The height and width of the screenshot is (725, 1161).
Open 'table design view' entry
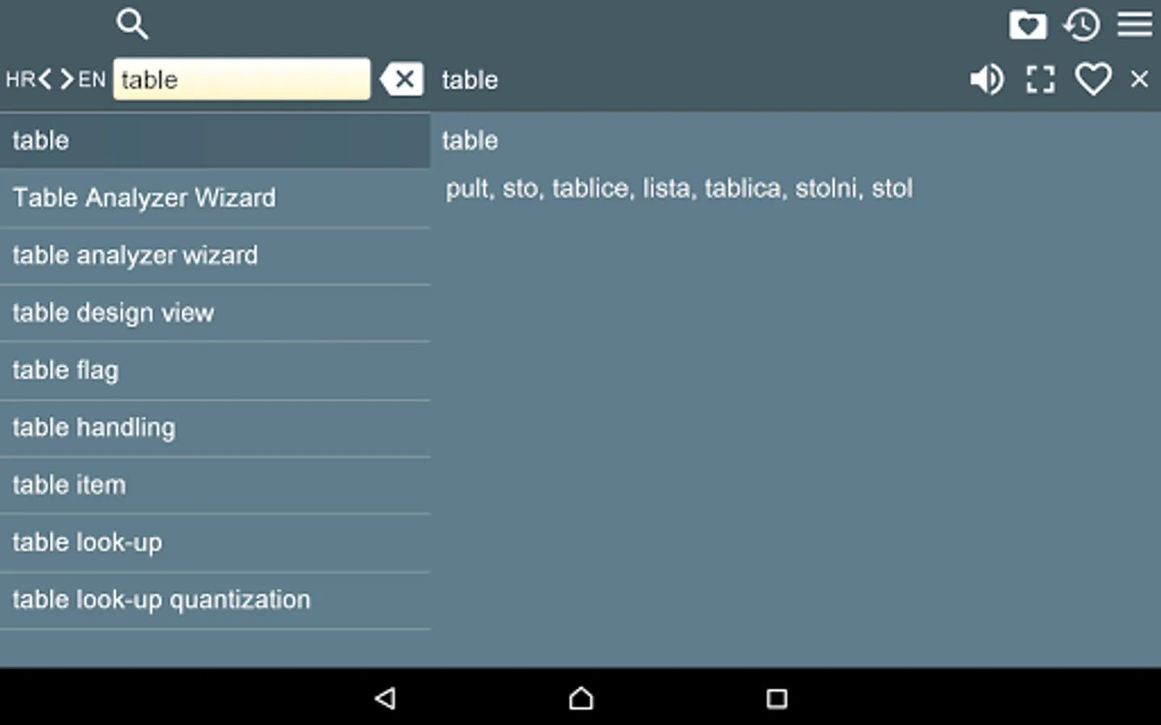coord(215,313)
